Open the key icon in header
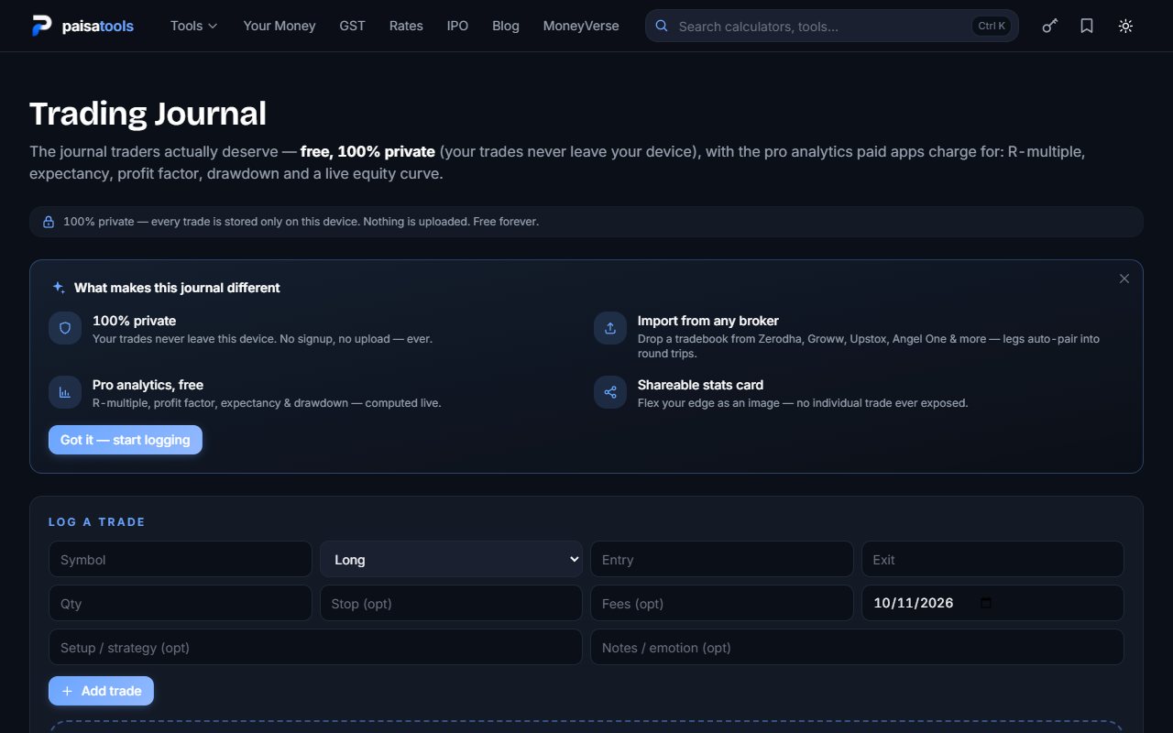The height and width of the screenshot is (733, 1173). tap(1050, 26)
